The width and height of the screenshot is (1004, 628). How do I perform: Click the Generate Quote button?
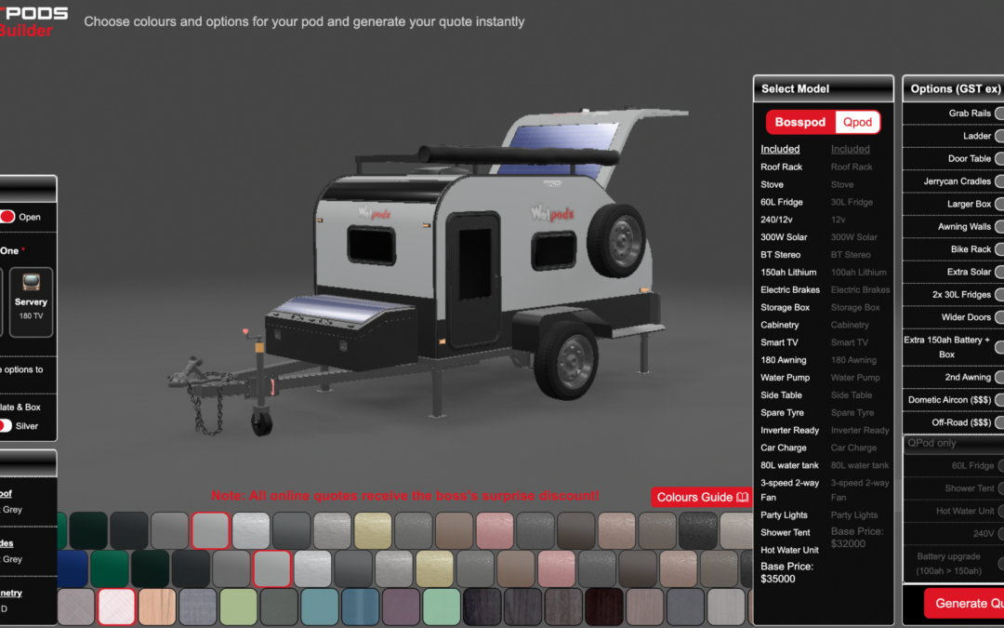point(964,603)
